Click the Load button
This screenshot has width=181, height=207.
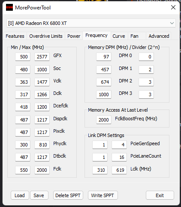tap(20, 195)
